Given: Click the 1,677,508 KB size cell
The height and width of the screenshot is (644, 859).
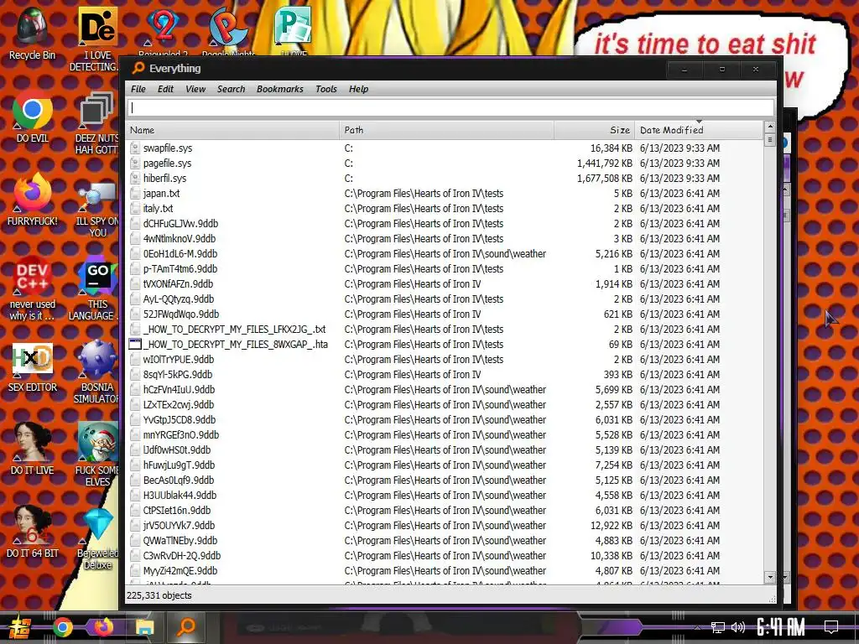Looking at the screenshot, I should pyautogui.click(x=604, y=179).
